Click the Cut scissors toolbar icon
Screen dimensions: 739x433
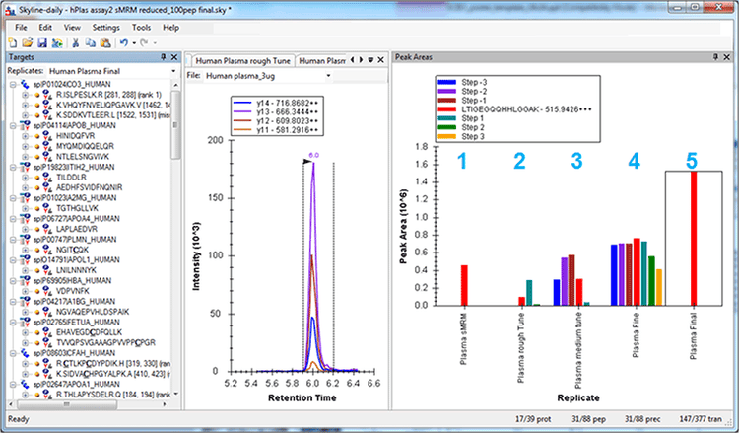pos(74,43)
